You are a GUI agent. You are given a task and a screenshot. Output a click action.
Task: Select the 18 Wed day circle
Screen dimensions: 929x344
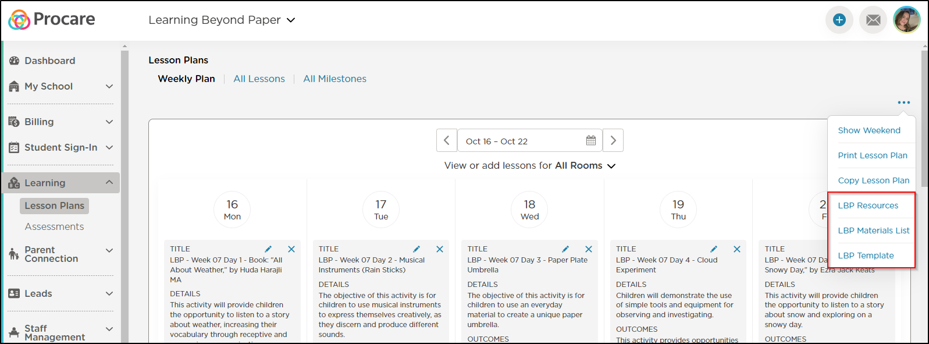pos(529,210)
